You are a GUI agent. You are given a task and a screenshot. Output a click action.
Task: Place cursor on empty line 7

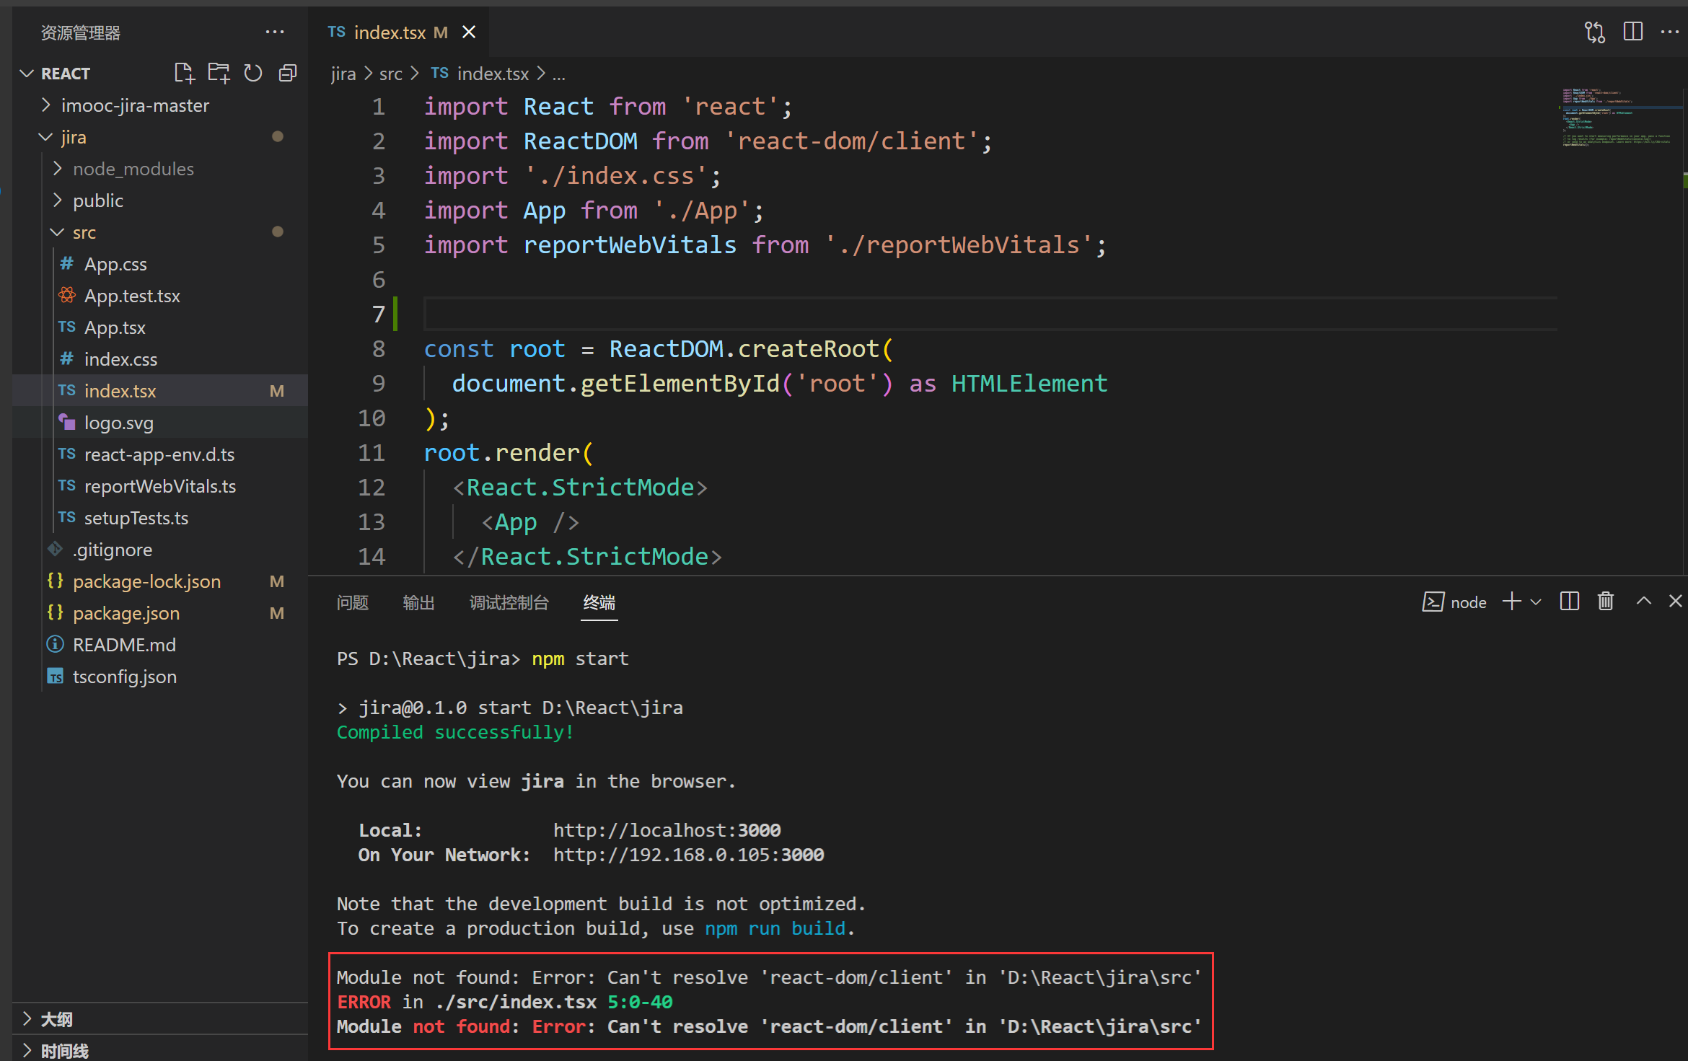[x=990, y=314]
